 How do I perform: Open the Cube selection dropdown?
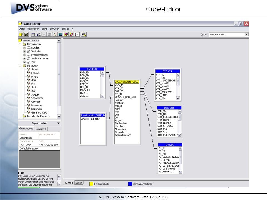(246, 34)
